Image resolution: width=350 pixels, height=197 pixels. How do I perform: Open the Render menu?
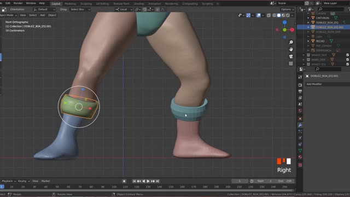18,3
